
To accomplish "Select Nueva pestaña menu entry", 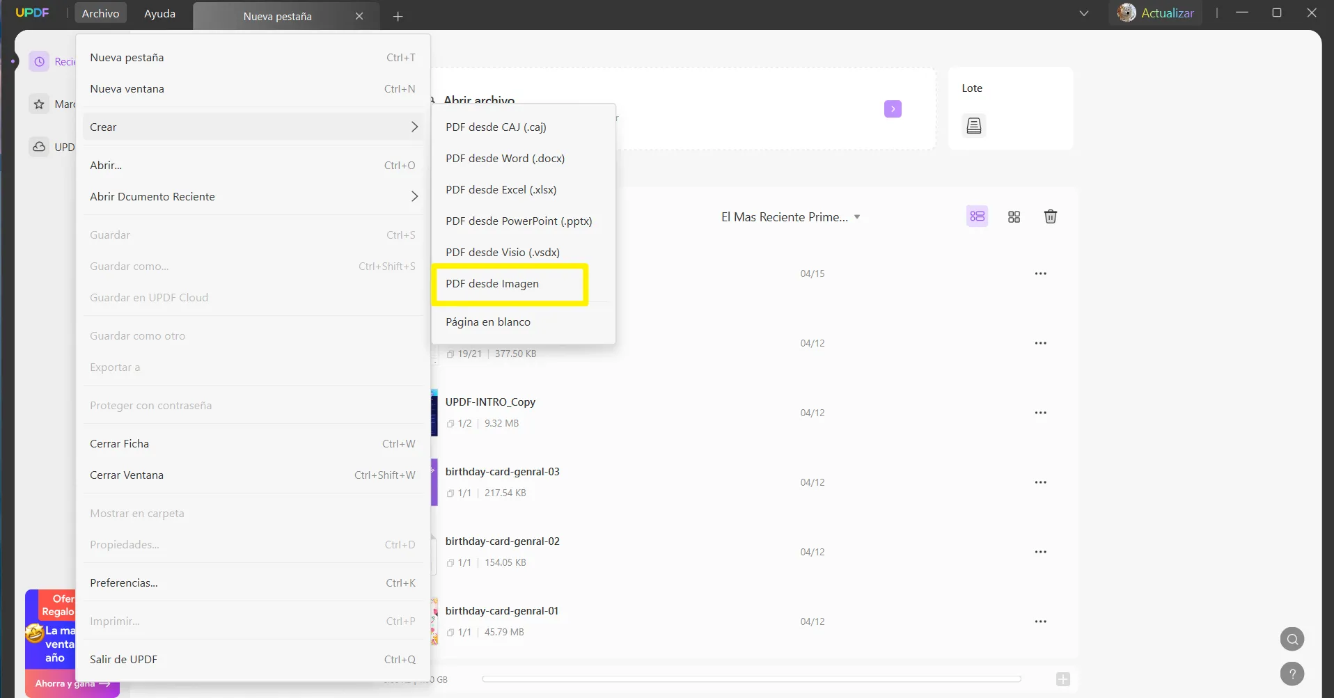I will pos(253,58).
